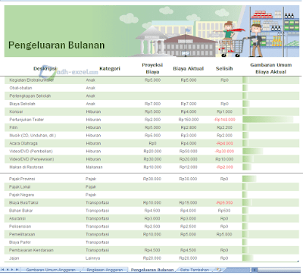Select the Biaya Aktual column header
Image resolution: width=303 pixels, height=275 pixels.
(x=188, y=68)
